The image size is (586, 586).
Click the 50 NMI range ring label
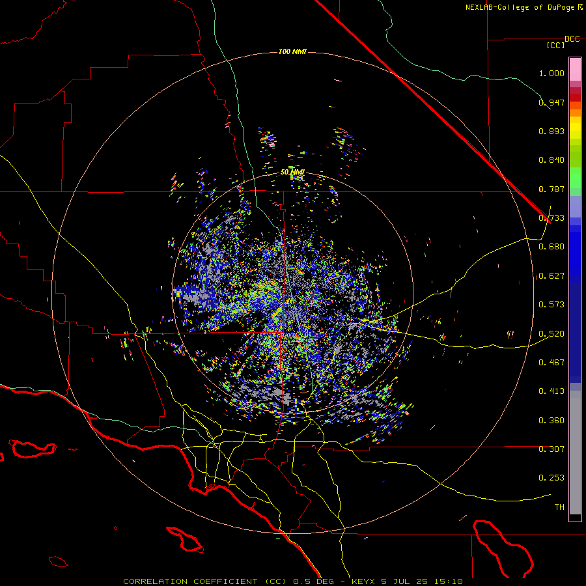pos(292,172)
